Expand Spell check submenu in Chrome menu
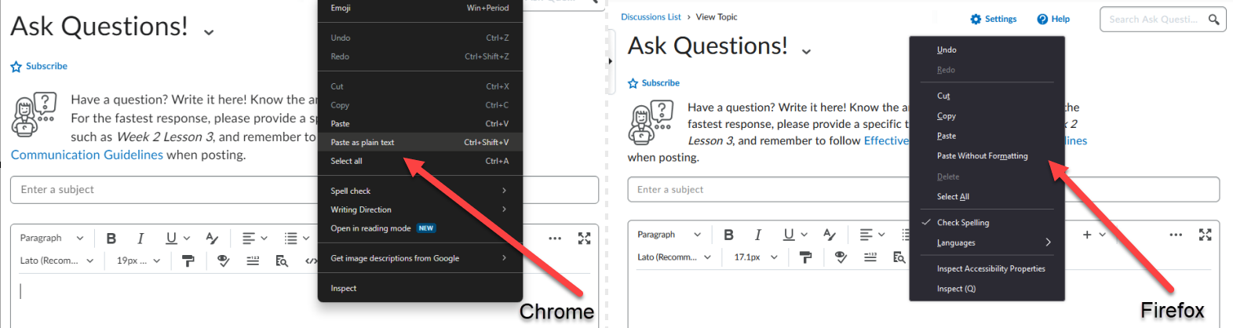 pyautogui.click(x=420, y=191)
